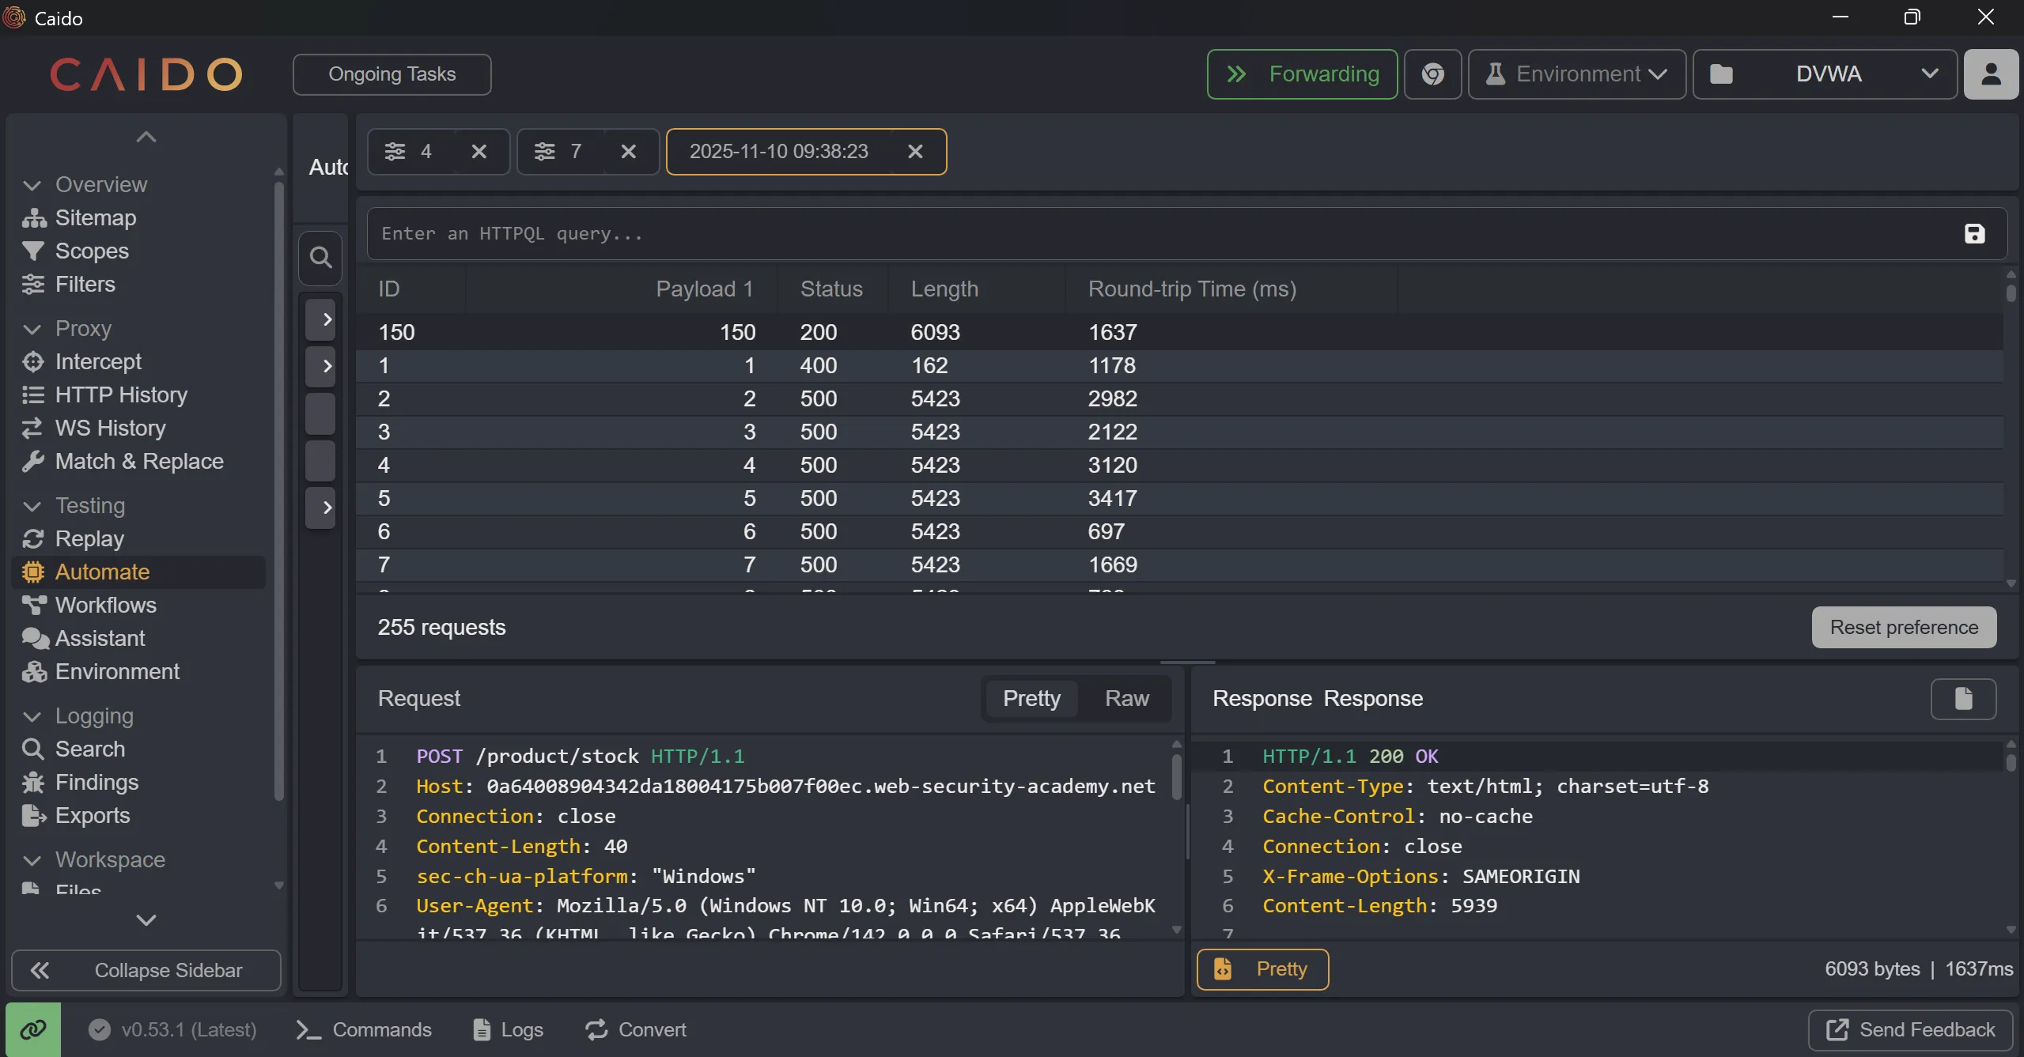Toggle the Forwarding intercept button
The height and width of the screenshot is (1057, 2024).
(x=1302, y=74)
